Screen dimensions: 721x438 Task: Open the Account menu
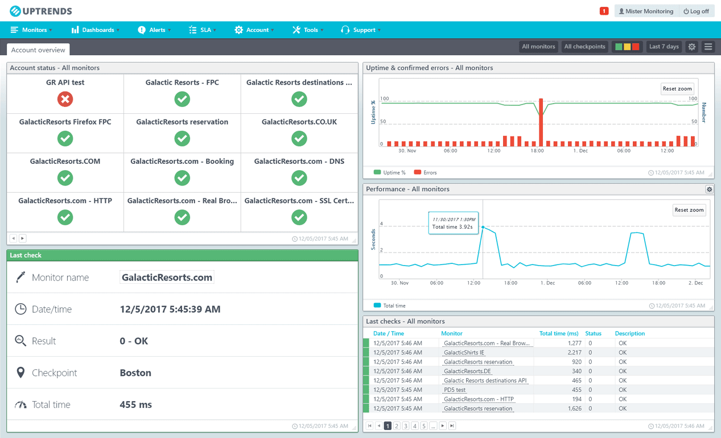(x=254, y=30)
